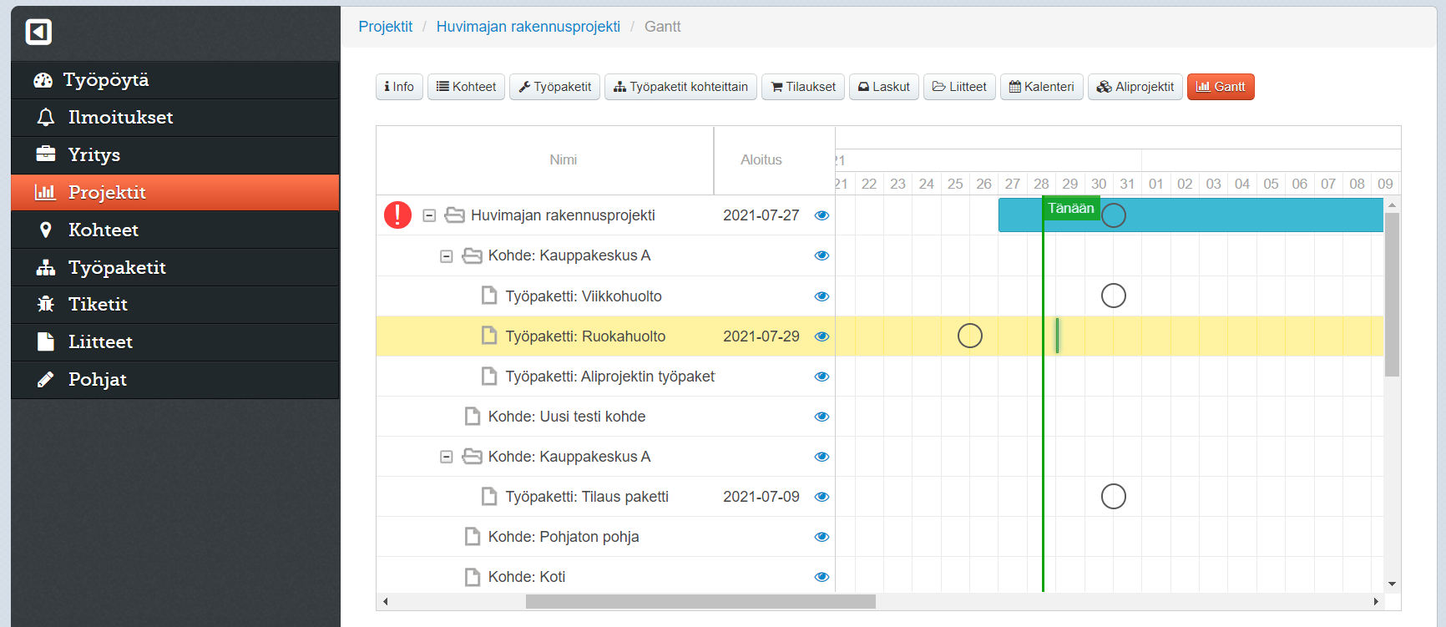Toggle eye icon for Kohde: Koti
Screen dimensions: 1446x627
(822, 577)
